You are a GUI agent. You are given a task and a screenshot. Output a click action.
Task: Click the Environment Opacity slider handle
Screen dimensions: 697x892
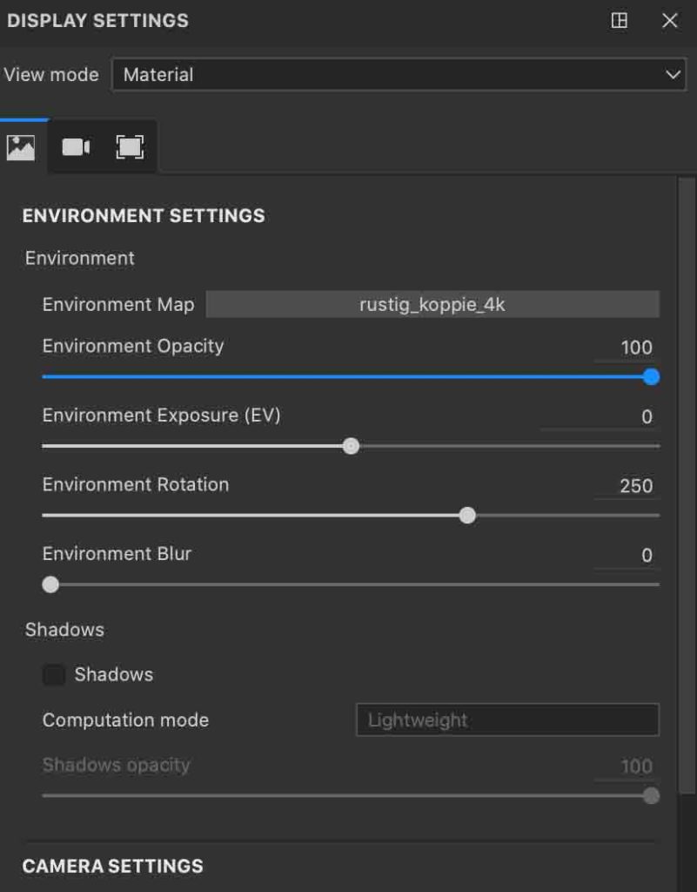pyautogui.click(x=649, y=377)
